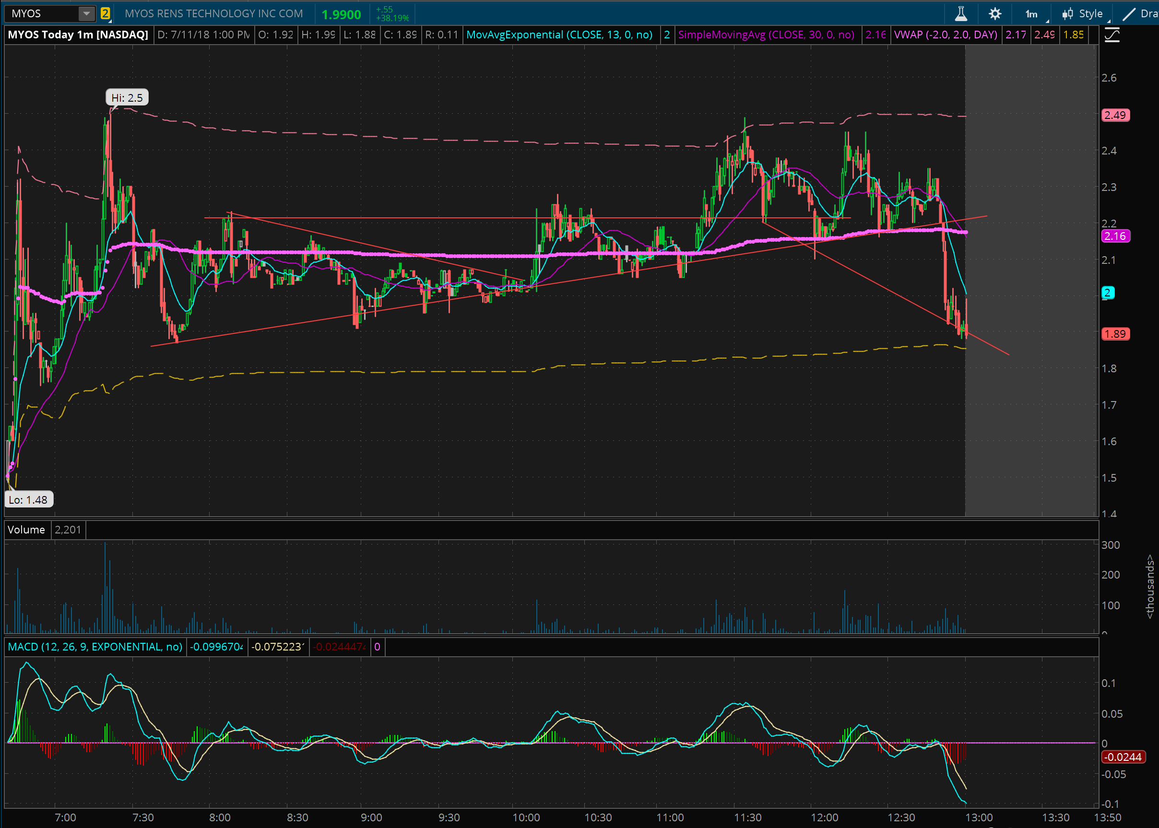1159x828 pixels.
Task: Select the SimpleMovingAvg study label
Action: click(x=766, y=35)
